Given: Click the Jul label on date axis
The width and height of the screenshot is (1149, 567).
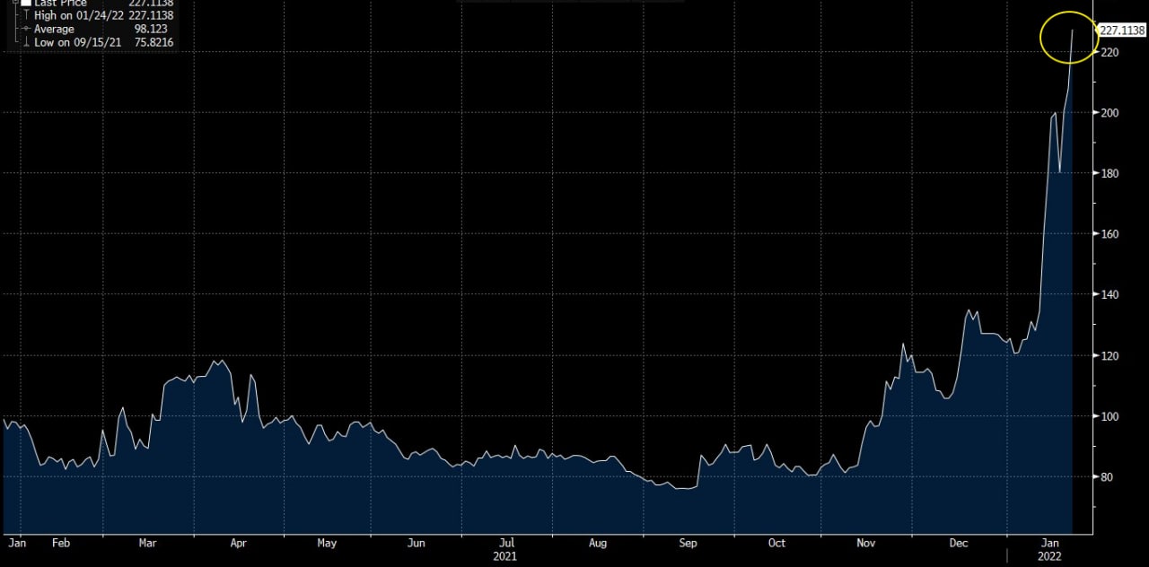Looking at the screenshot, I should [x=506, y=543].
